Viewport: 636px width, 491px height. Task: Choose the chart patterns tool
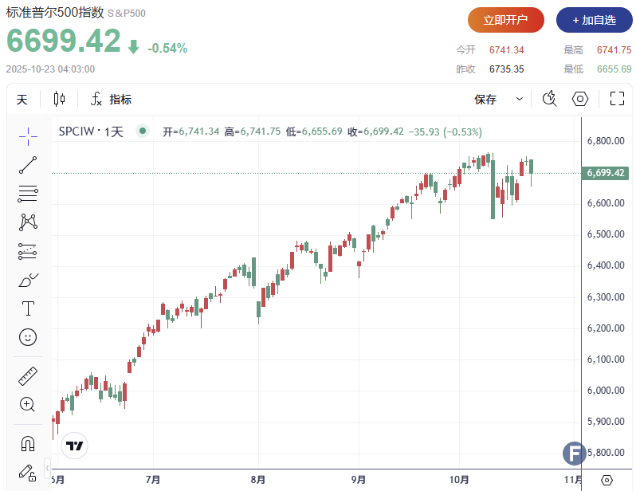click(x=28, y=222)
